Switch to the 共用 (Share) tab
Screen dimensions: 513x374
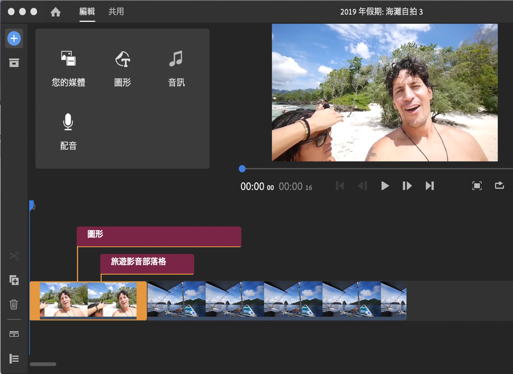116,12
